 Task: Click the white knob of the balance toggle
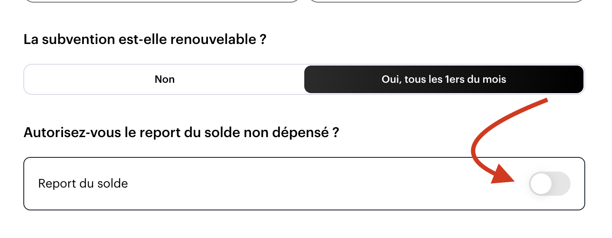coord(541,184)
